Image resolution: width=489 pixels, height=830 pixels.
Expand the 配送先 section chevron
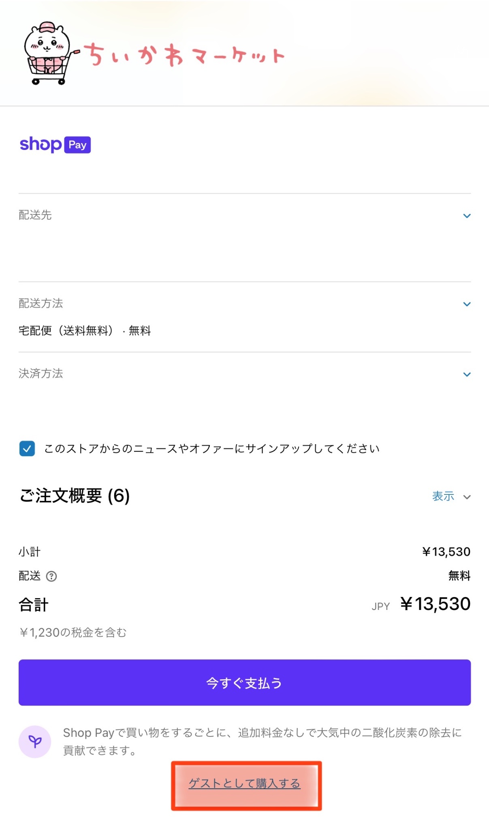(467, 216)
